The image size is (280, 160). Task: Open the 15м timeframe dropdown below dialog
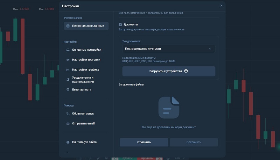178,158
